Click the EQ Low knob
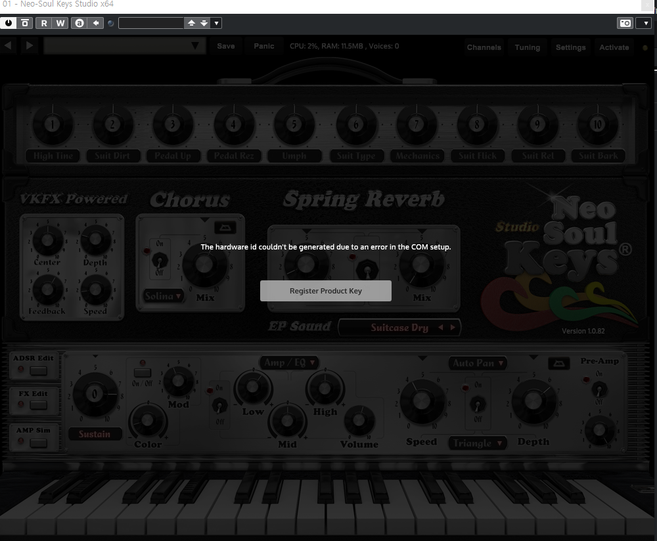Viewport: 657px width, 541px height. (x=253, y=387)
